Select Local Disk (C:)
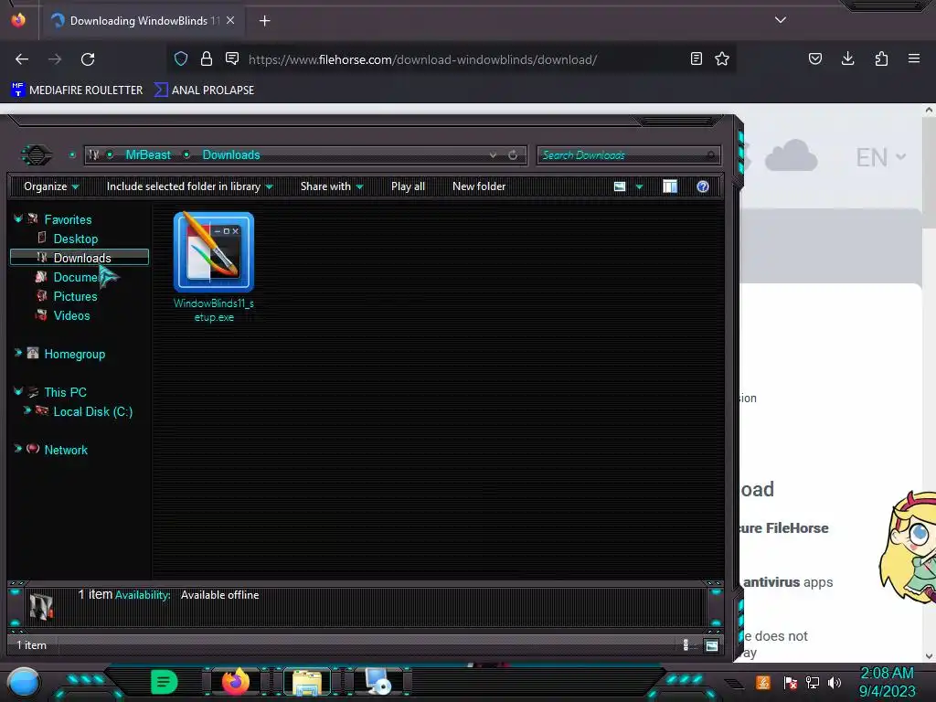The image size is (936, 702). pos(92,411)
